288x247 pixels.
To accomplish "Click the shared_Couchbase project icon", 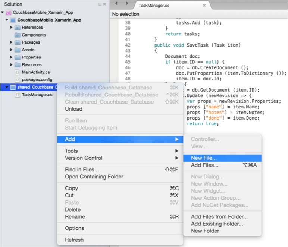I will pos(13,87).
